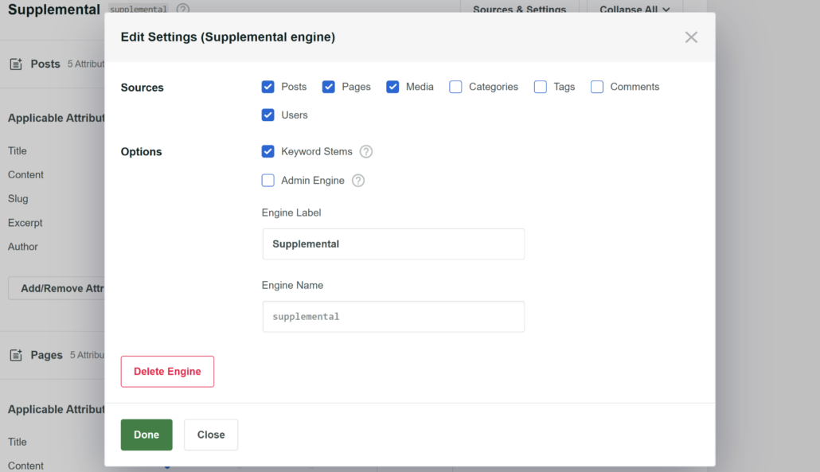Screen dimensions: 820x472
Task: Enable the Comments source
Action: click(597, 86)
